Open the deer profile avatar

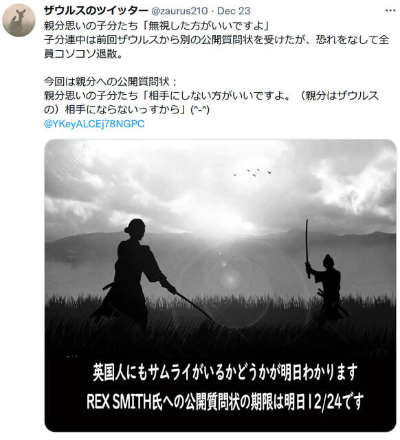click(19, 20)
